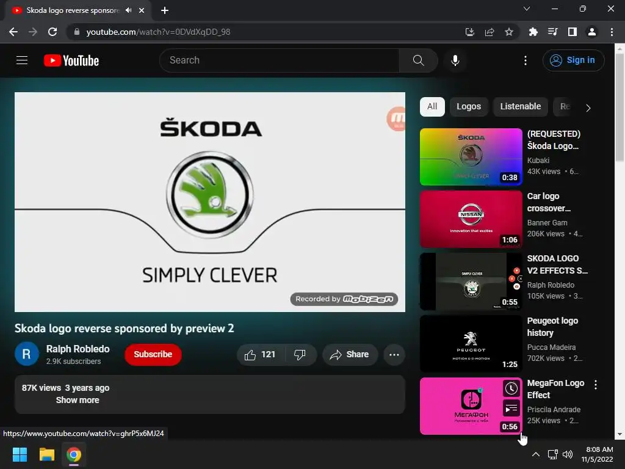Screen dimensions: 625x469
Task: Dislike the video with thumbs down
Action: [300, 355]
